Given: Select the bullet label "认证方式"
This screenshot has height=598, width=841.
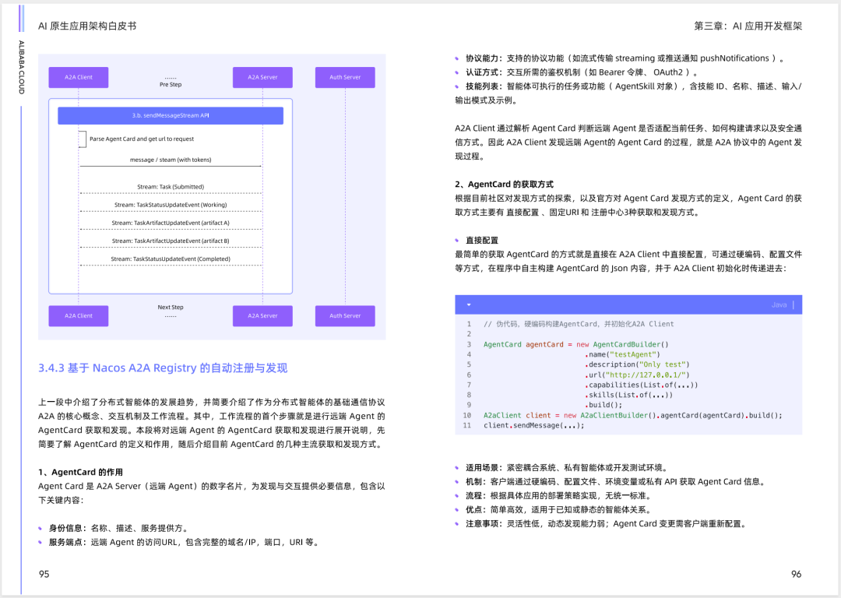Looking at the screenshot, I should (482, 72).
